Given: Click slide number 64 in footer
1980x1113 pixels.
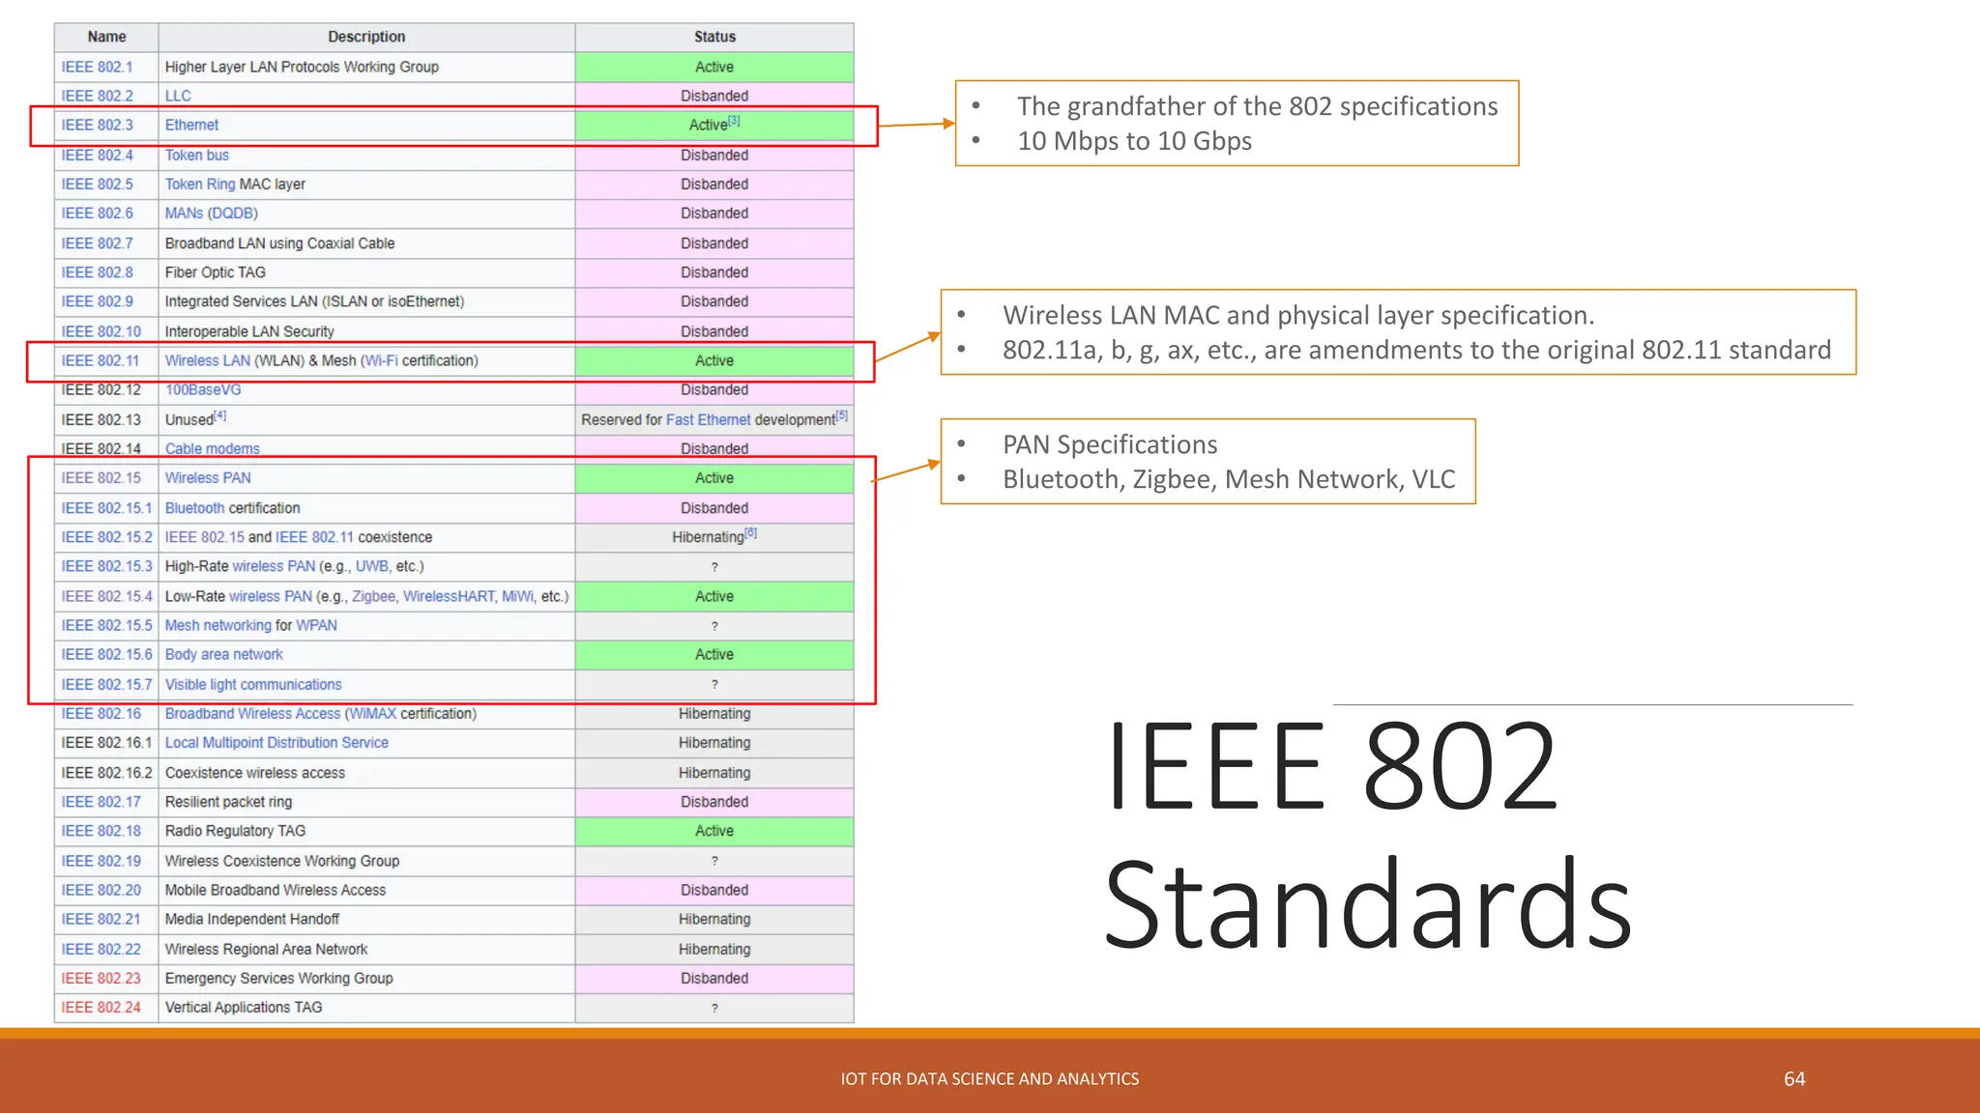Looking at the screenshot, I should pyautogui.click(x=1794, y=1078).
